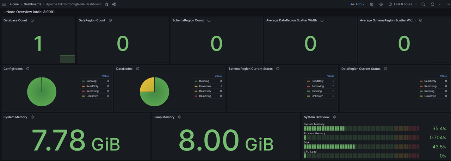The width and height of the screenshot is (451, 161).
Task: Open Dashboards in the breadcrumb
Action: click(x=32, y=4)
